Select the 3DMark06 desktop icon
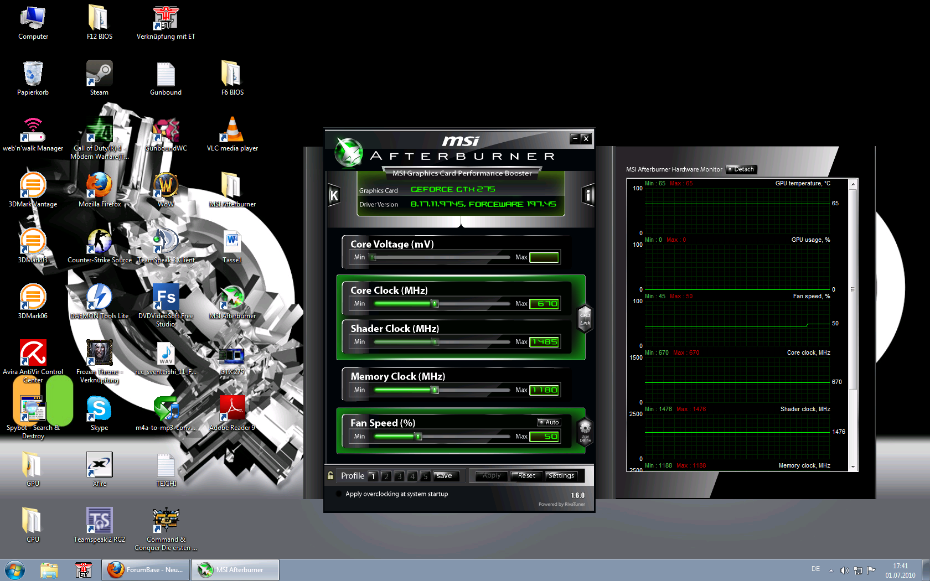 point(33,302)
